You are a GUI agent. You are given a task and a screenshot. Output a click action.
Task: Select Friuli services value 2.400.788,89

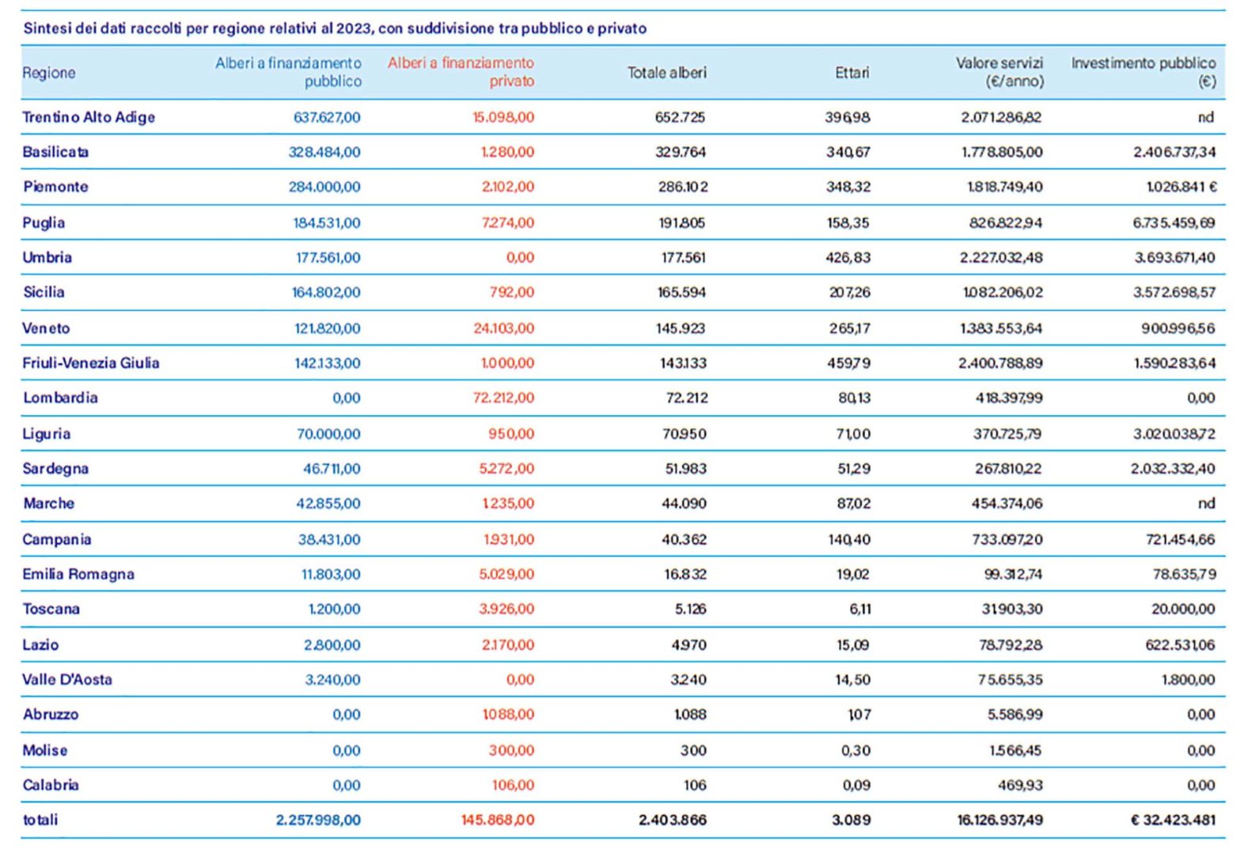[x=1000, y=363]
